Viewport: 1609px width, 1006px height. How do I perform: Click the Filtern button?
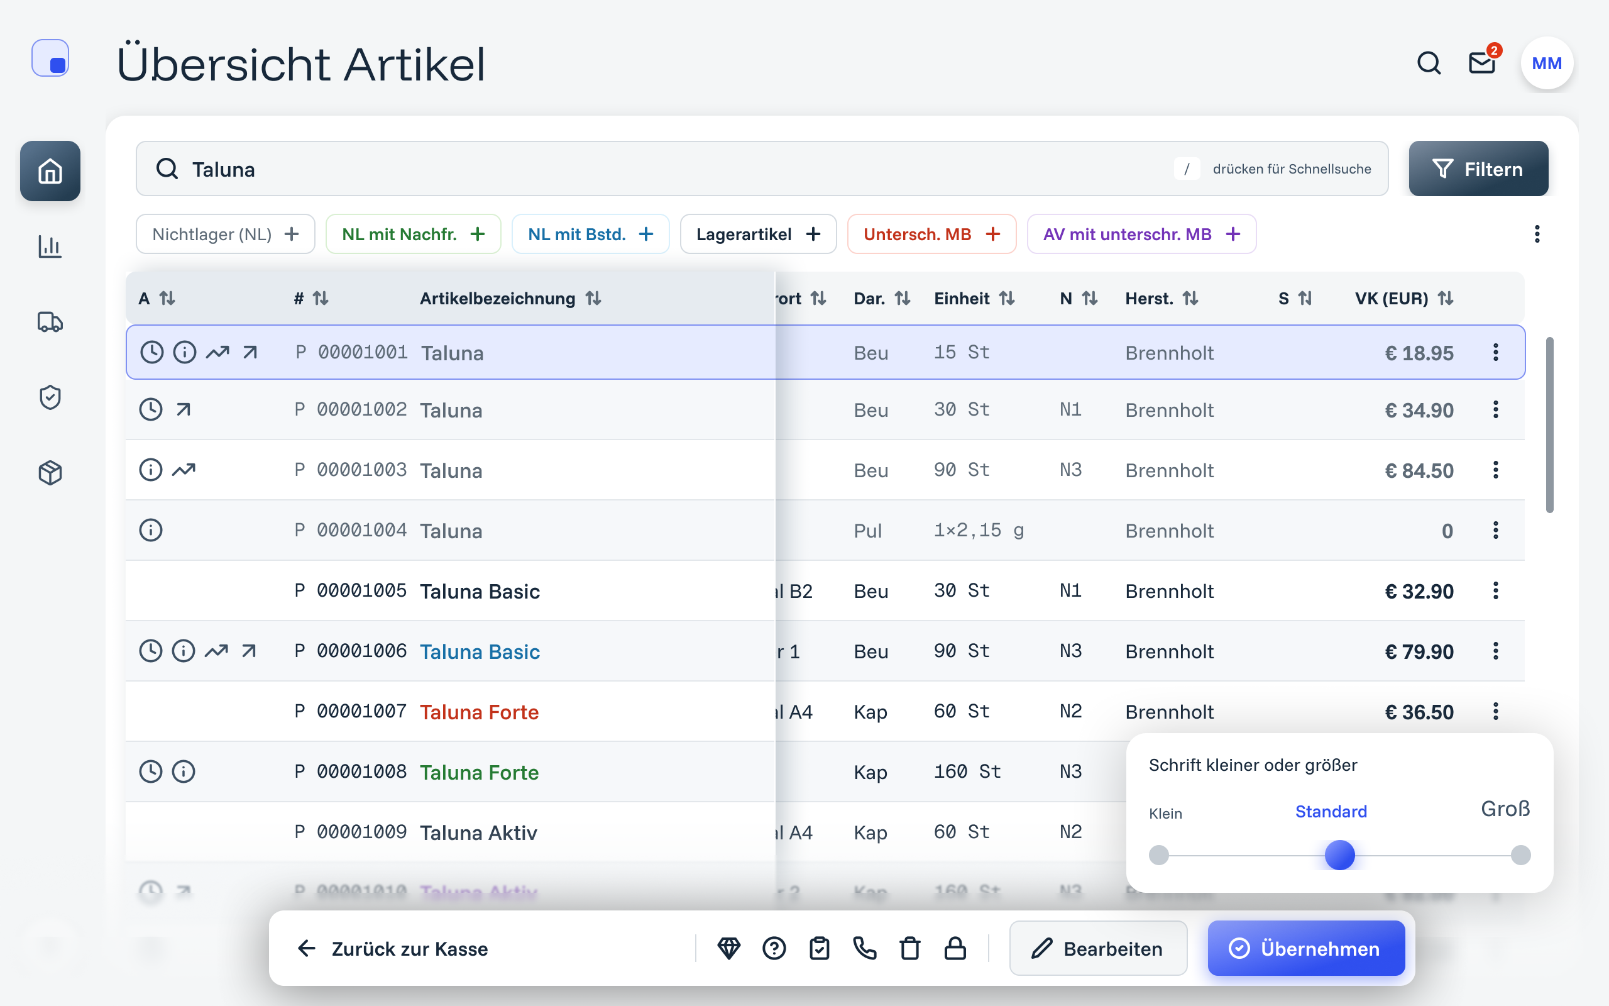(x=1478, y=169)
